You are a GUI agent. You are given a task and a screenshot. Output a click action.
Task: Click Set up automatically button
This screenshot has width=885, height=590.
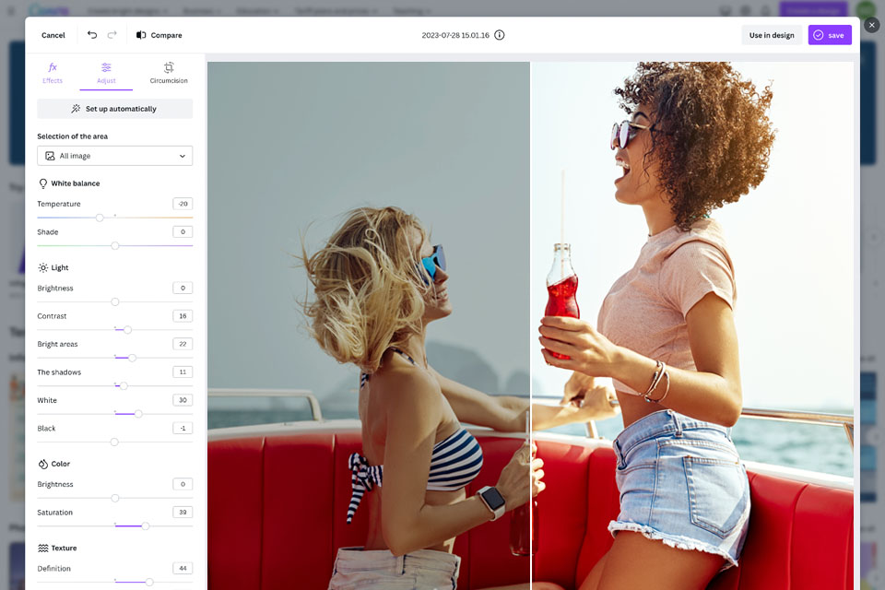[114, 109]
